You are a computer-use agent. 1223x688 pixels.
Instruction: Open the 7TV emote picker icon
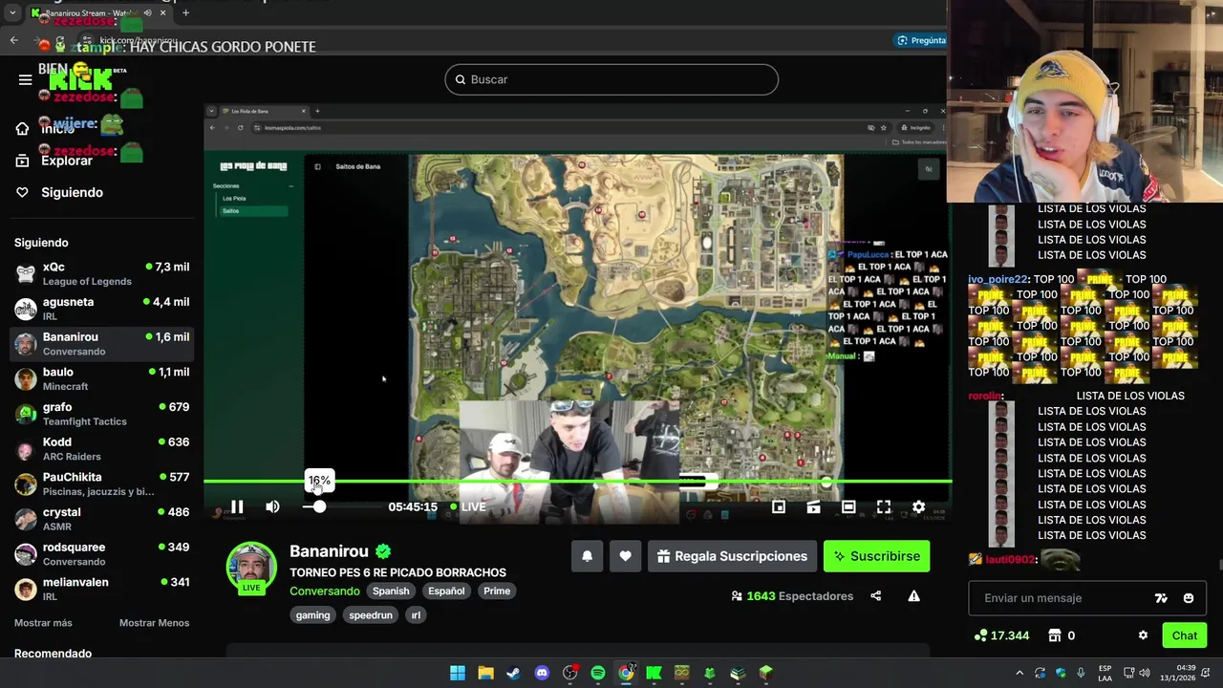click(x=1161, y=598)
